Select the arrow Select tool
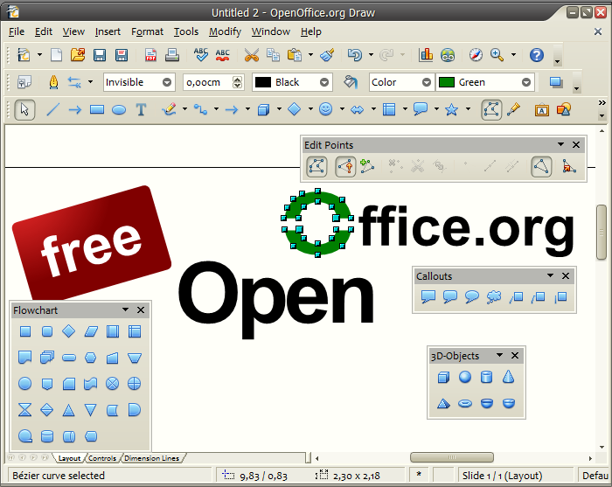 point(24,109)
